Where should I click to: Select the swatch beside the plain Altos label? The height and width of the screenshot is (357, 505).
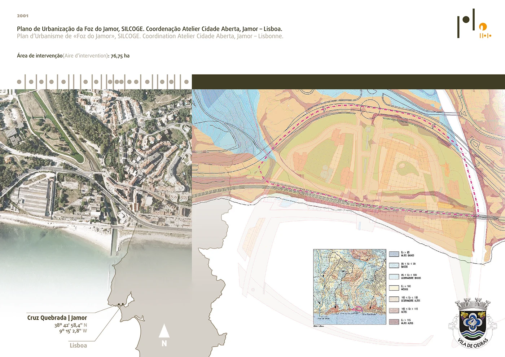pyautogui.click(x=394, y=310)
